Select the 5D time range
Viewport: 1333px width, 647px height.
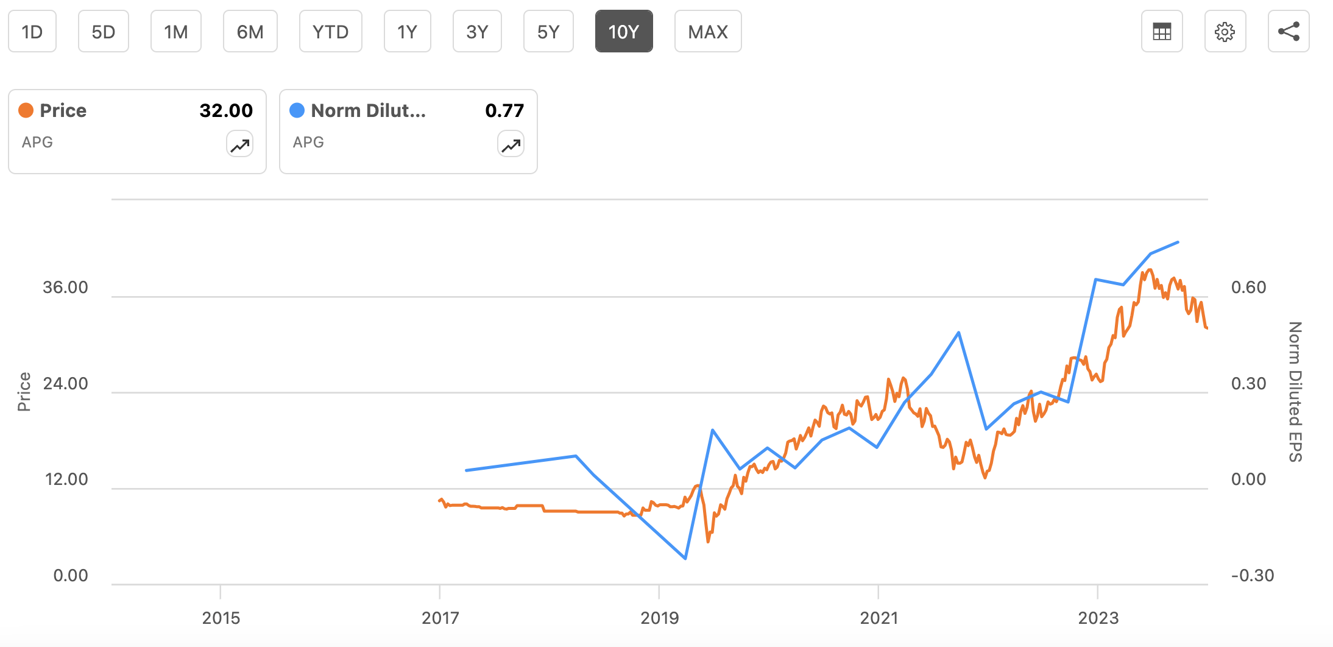click(103, 31)
